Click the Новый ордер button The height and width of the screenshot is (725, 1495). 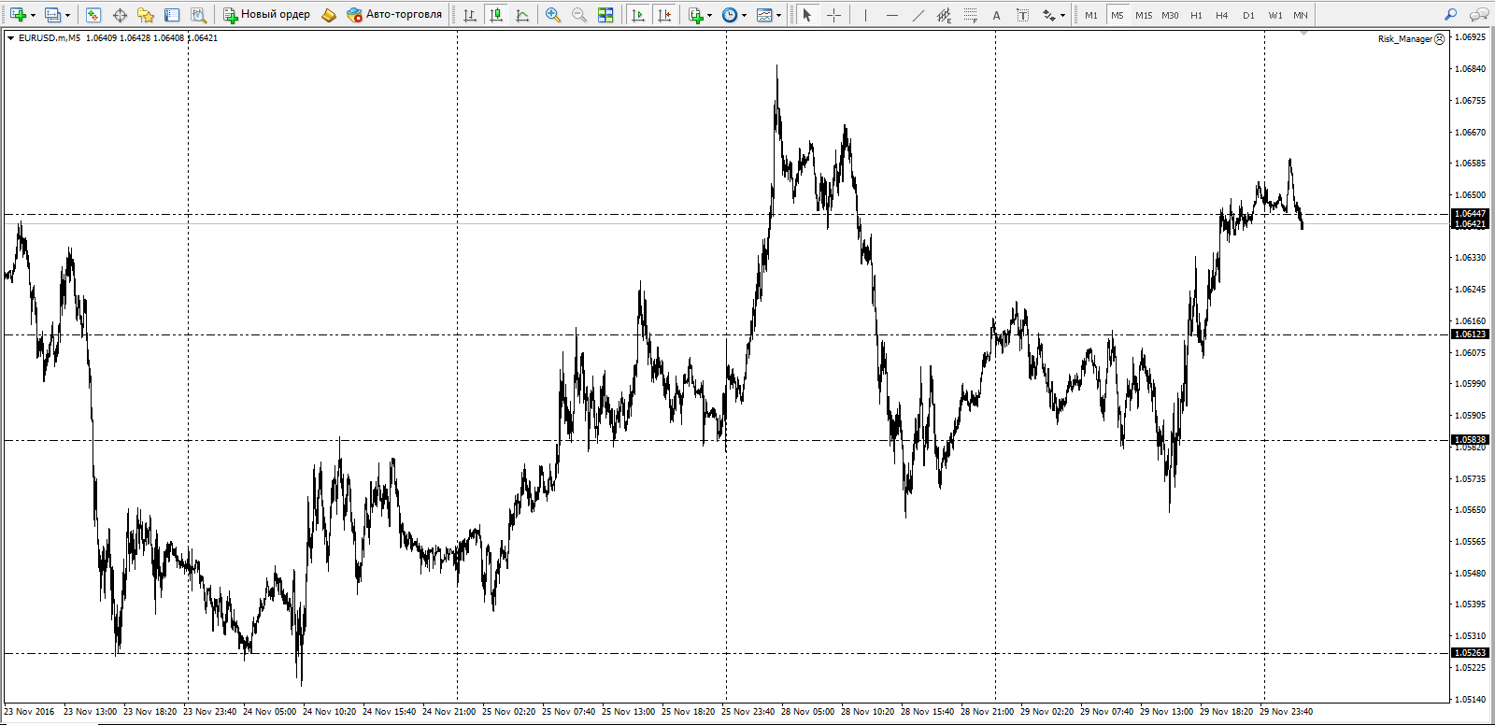click(x=266, y=15)
